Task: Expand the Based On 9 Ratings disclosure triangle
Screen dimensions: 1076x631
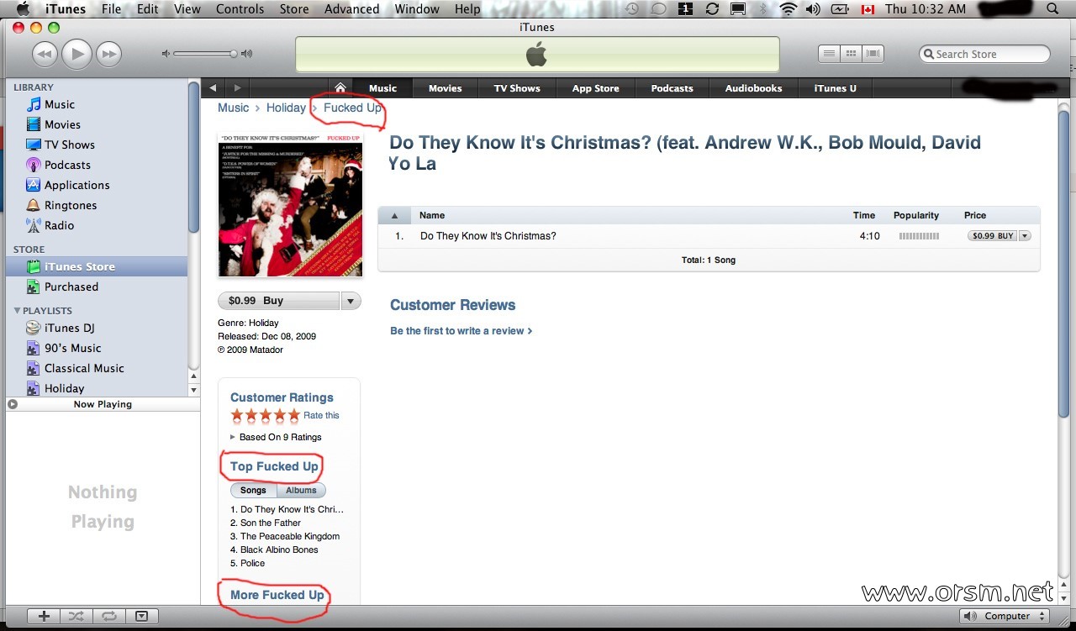Action: 233,437
